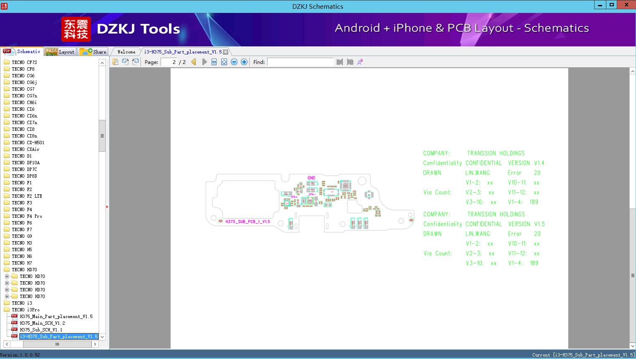The image size is (636, 359).
Task: Open the TECNO DP10A folder
Action: coord(26,163)
